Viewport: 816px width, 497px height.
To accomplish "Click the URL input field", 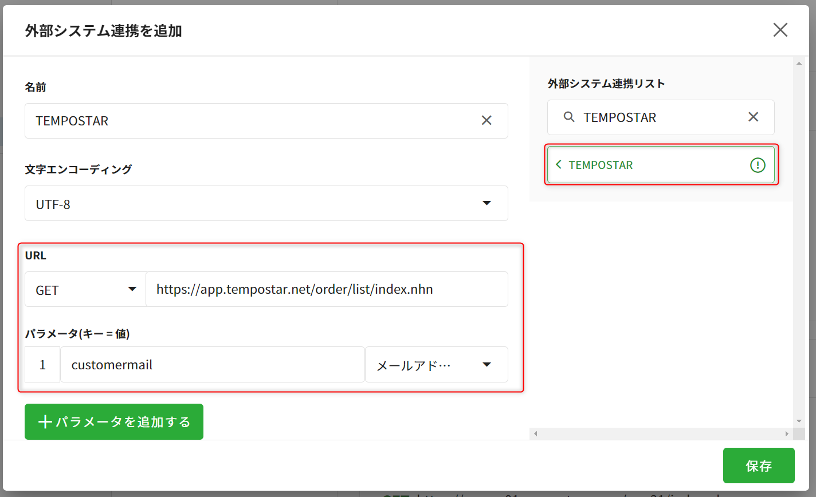I will tap(327, 289).
